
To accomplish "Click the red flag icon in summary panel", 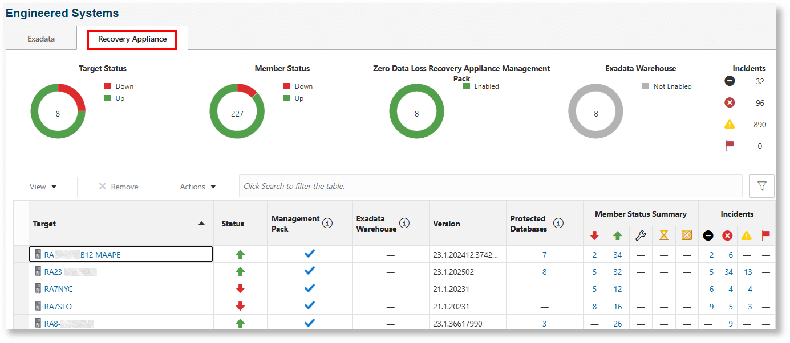I will [730, 146].
